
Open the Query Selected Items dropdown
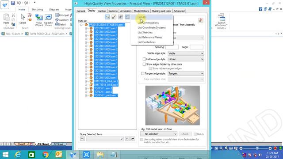(105, 139)
